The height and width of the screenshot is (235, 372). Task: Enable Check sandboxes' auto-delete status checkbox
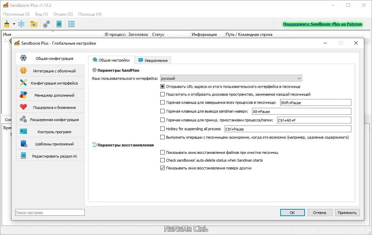(162, 160)
